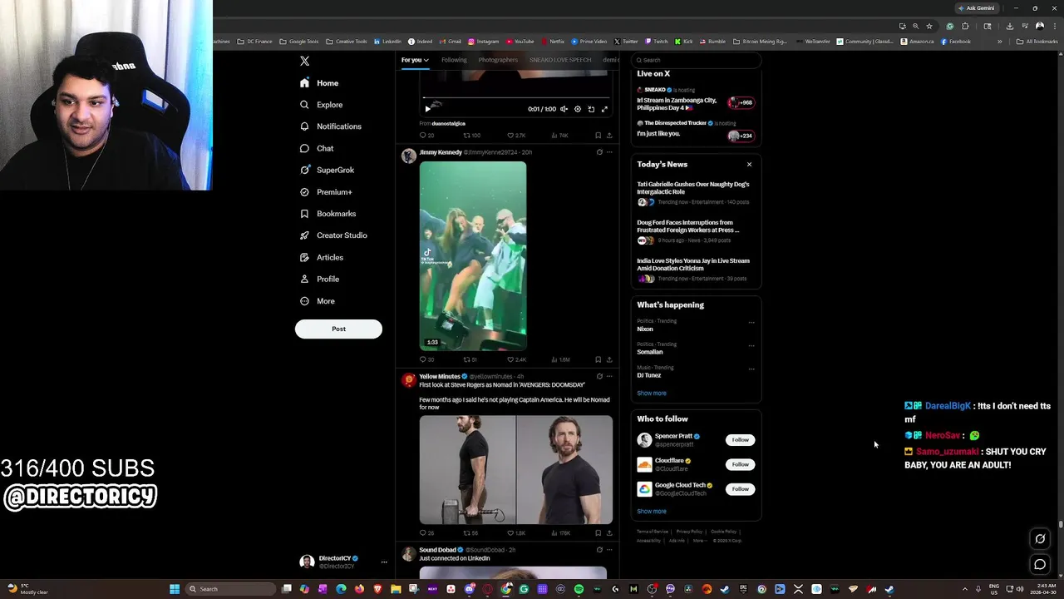Viewport: 1064px width, 599px height.
Task: Seek on the top video progress bar
Action: pos(515,99)
